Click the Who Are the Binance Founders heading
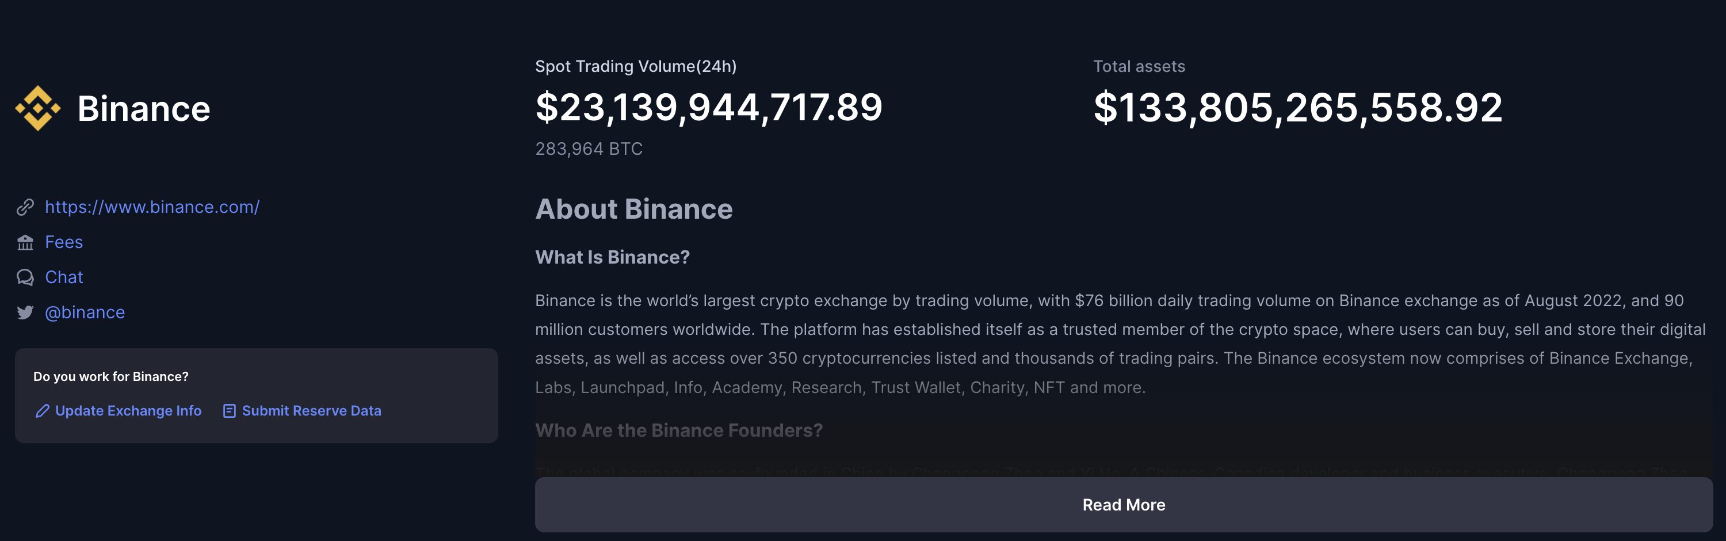Viewport: 1726px width, 541px height. coord(679,430)
